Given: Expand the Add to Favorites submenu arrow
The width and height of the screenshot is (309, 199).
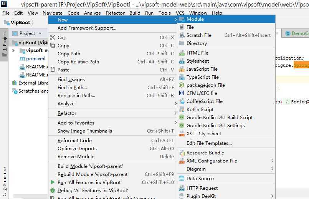Looking at the screenshot, I should 175,123.
